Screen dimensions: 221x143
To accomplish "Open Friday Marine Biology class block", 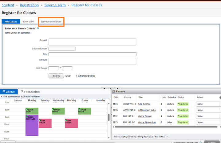I will point(85,111).
